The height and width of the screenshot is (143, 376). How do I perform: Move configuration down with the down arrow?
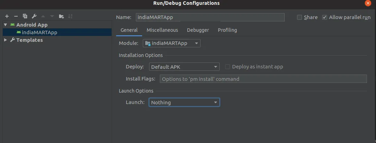52,16
